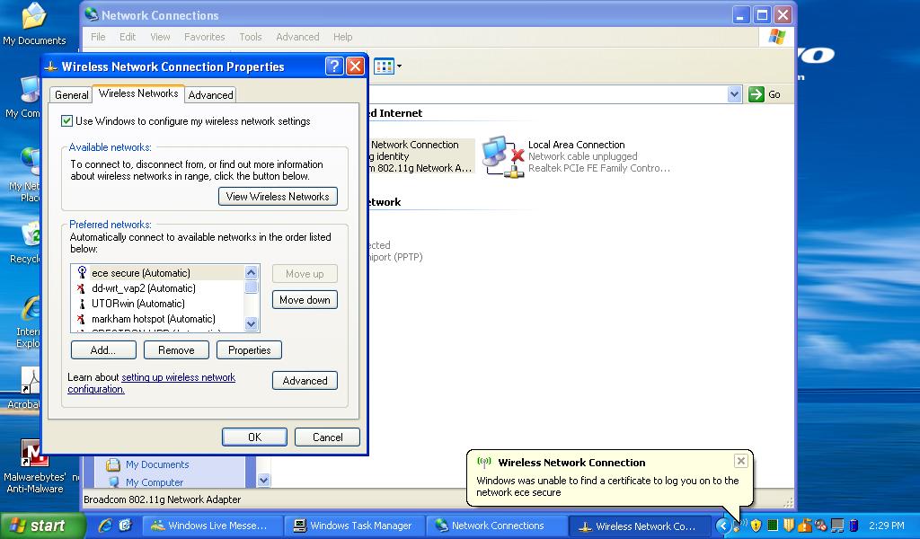The width and height of the screenshot is (920, 539).
Task: Open Properties of the selected network
Action: 249,350
